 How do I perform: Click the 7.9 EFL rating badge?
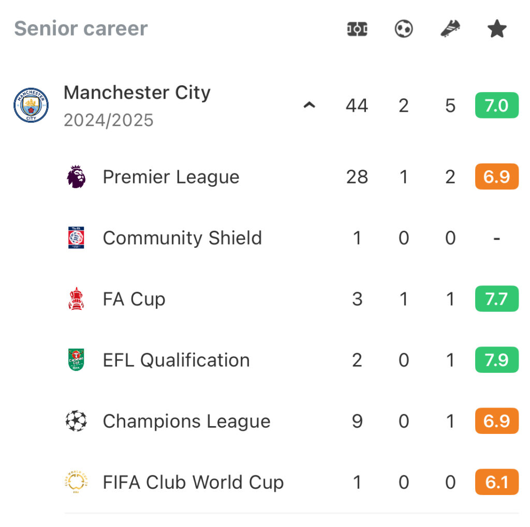[x=496, y=360]
